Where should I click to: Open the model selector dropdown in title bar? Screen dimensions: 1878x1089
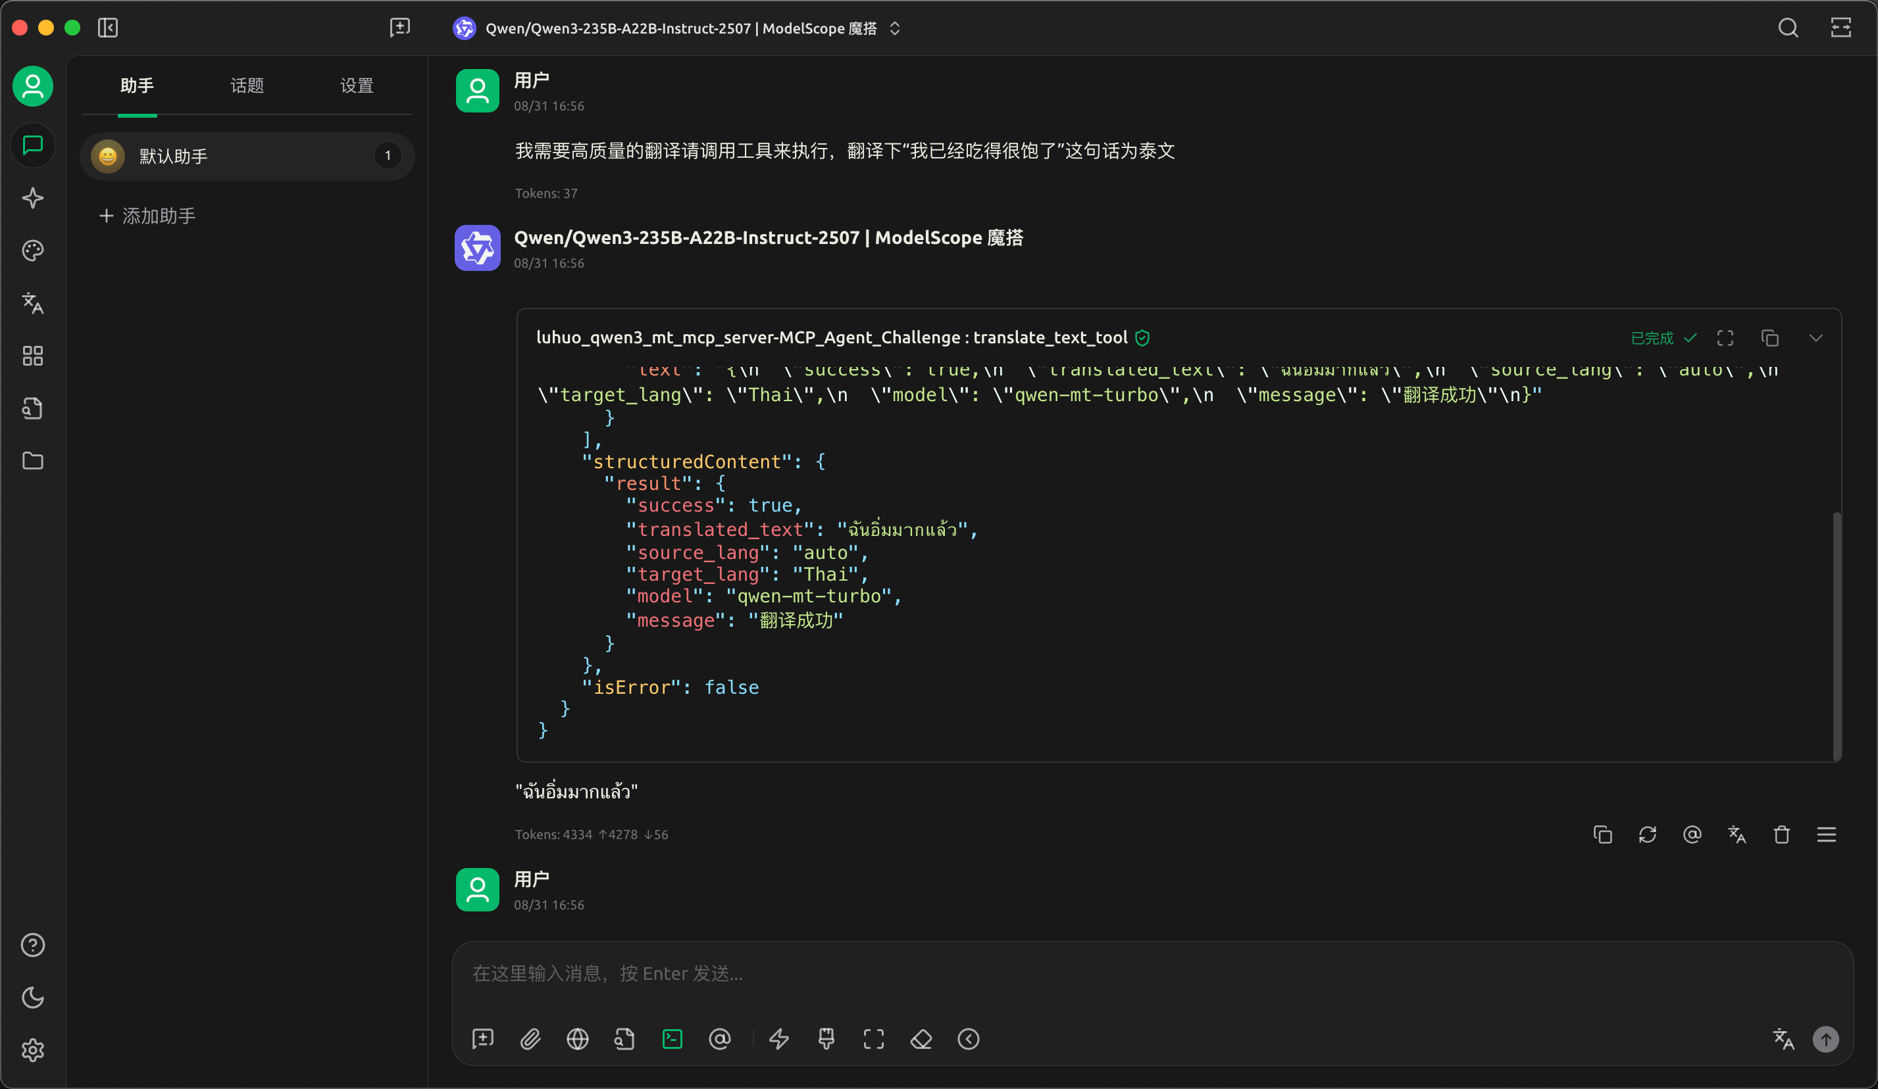pos(677,28)
